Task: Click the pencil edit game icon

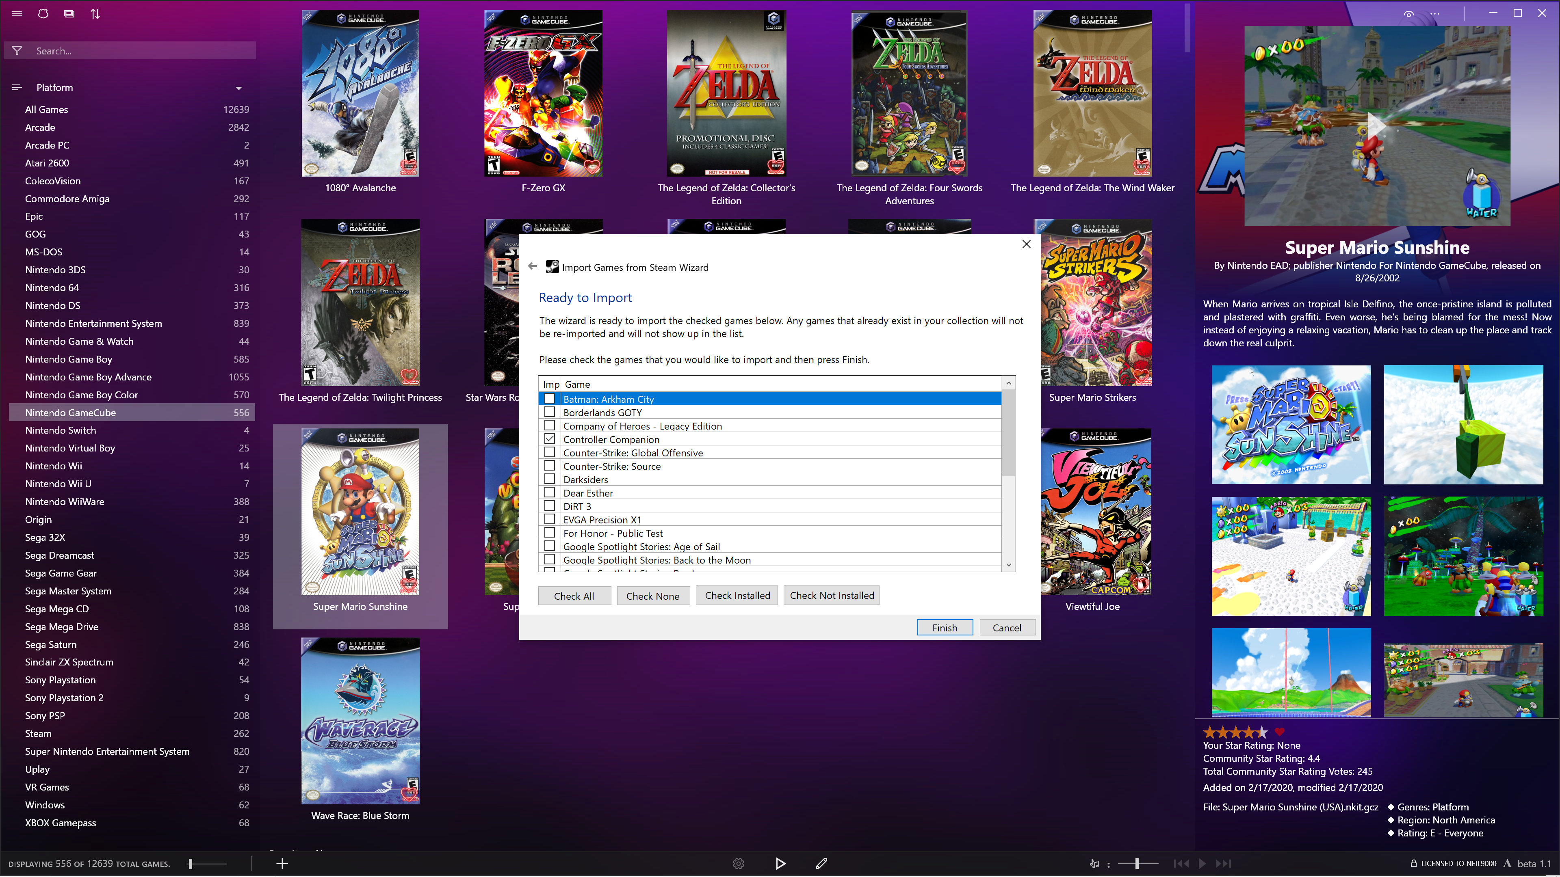Action: tap(821, 864)
